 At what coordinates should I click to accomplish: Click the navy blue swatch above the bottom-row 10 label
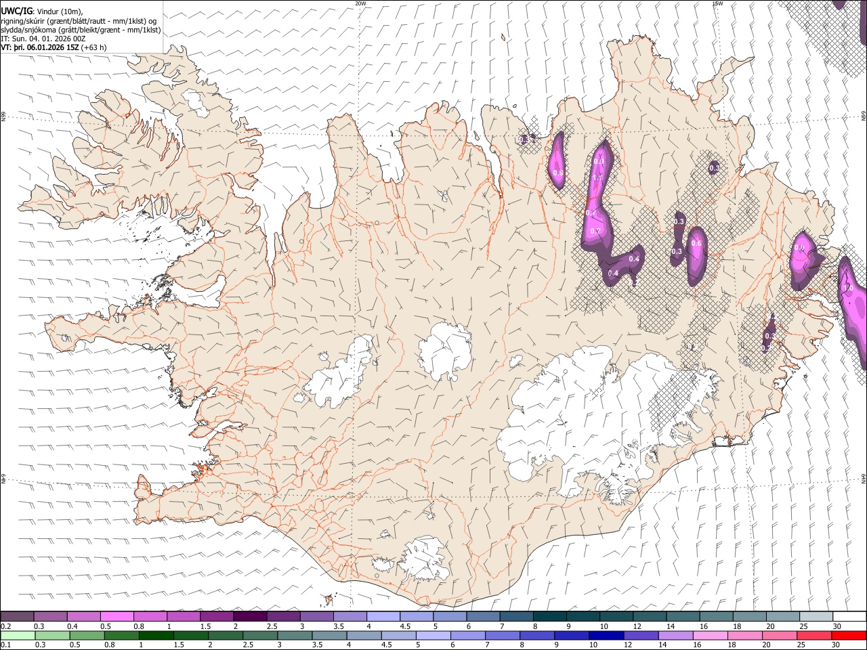coord(606,635)
